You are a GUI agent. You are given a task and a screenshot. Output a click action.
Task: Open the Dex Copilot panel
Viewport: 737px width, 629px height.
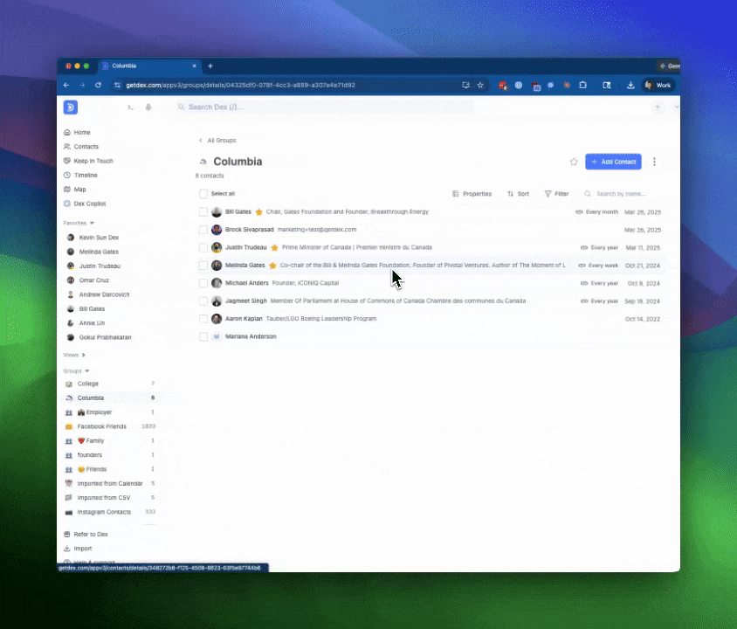click(x=90, y=204)
